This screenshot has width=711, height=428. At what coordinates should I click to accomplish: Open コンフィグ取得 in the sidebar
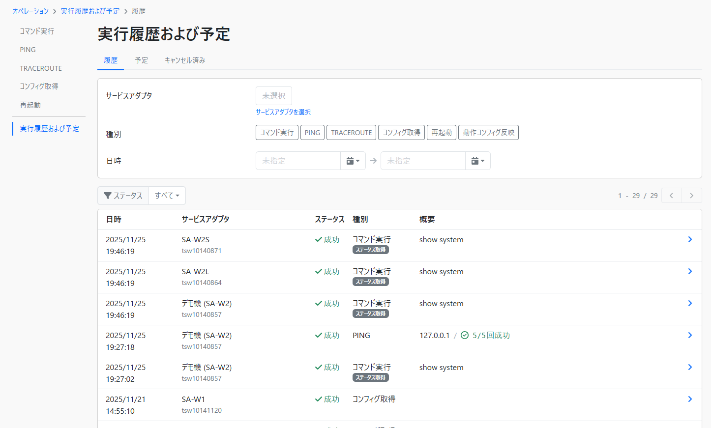pyautogui.click(x=39, y=86)
